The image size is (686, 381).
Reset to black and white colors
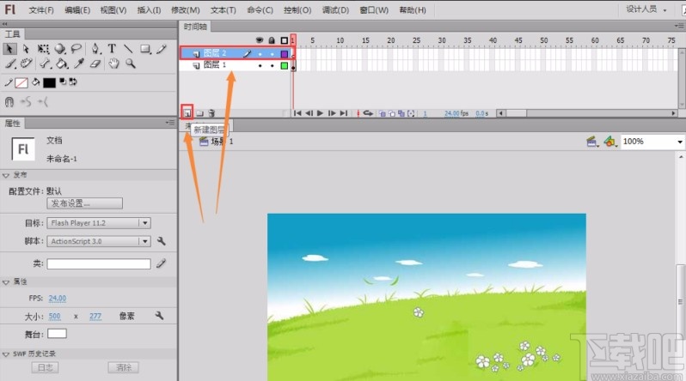click(x=63, y=82)
